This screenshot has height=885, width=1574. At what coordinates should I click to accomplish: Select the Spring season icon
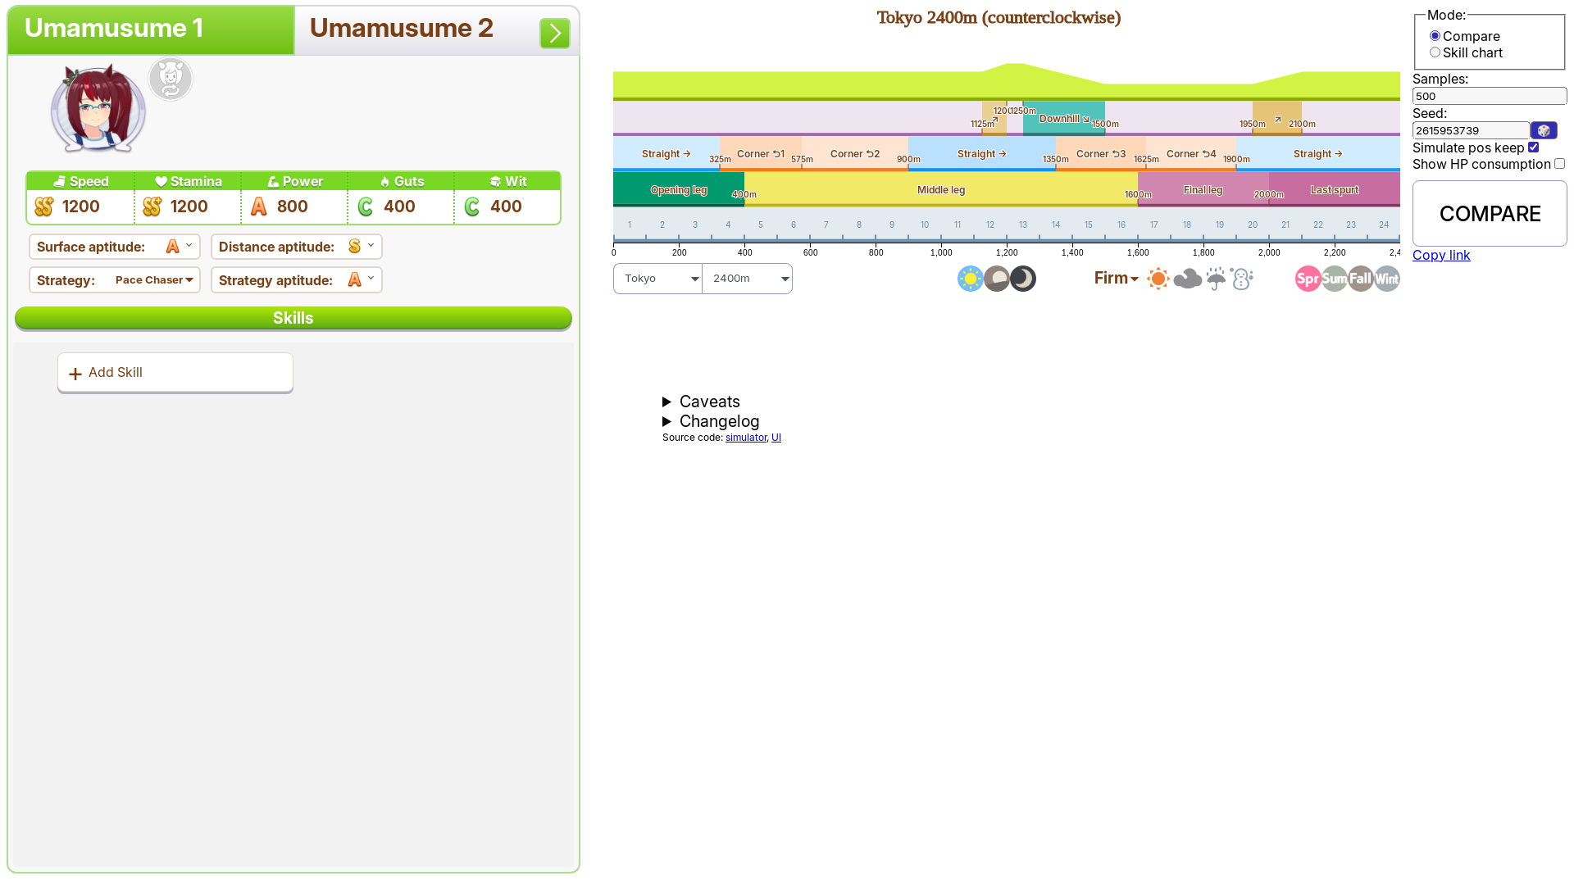coord(1308,279)
